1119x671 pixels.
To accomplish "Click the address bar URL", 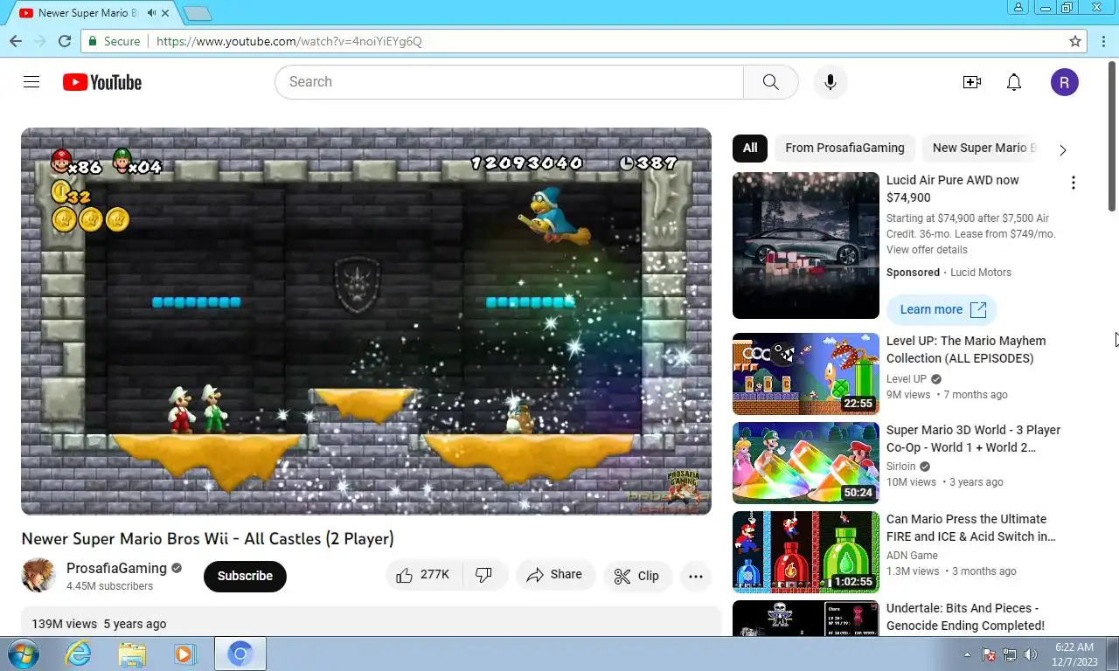I will (x=289, y=41).
